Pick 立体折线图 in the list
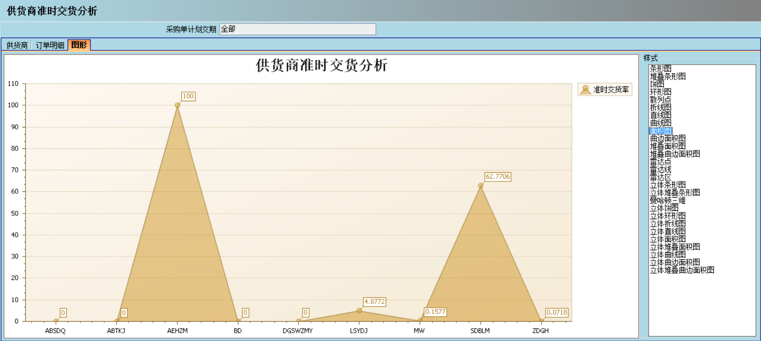Image resolution: width=761 pixels, height=341 pixels. (x=668, y=223)
